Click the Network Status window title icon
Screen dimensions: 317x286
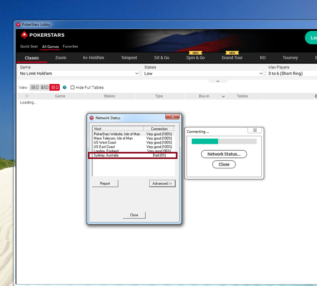click(x=91, y=118)
